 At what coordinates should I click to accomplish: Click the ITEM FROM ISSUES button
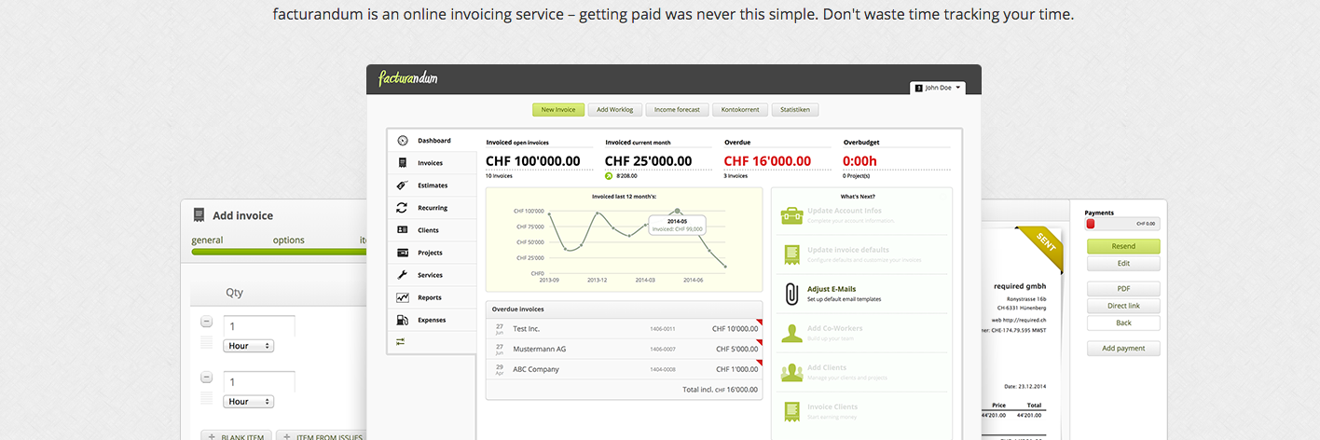(321, 436)
